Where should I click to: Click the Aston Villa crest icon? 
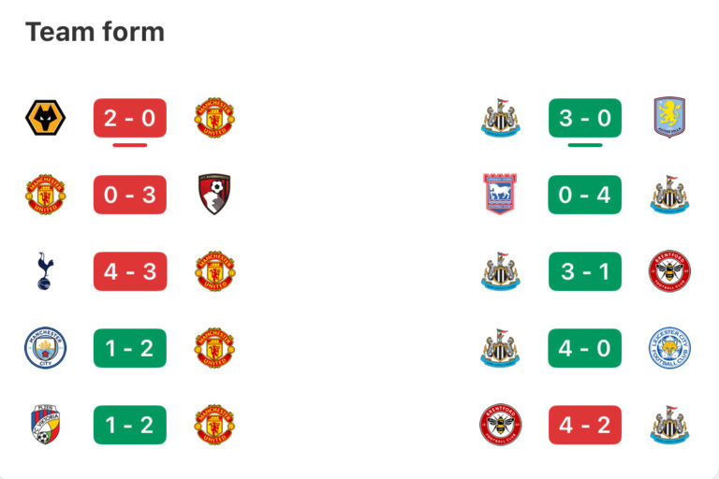pos(669,118)
